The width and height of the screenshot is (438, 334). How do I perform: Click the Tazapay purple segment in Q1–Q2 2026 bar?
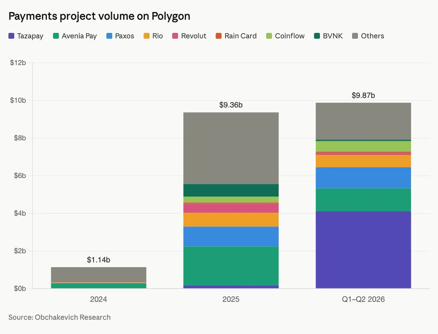[363, 250]
